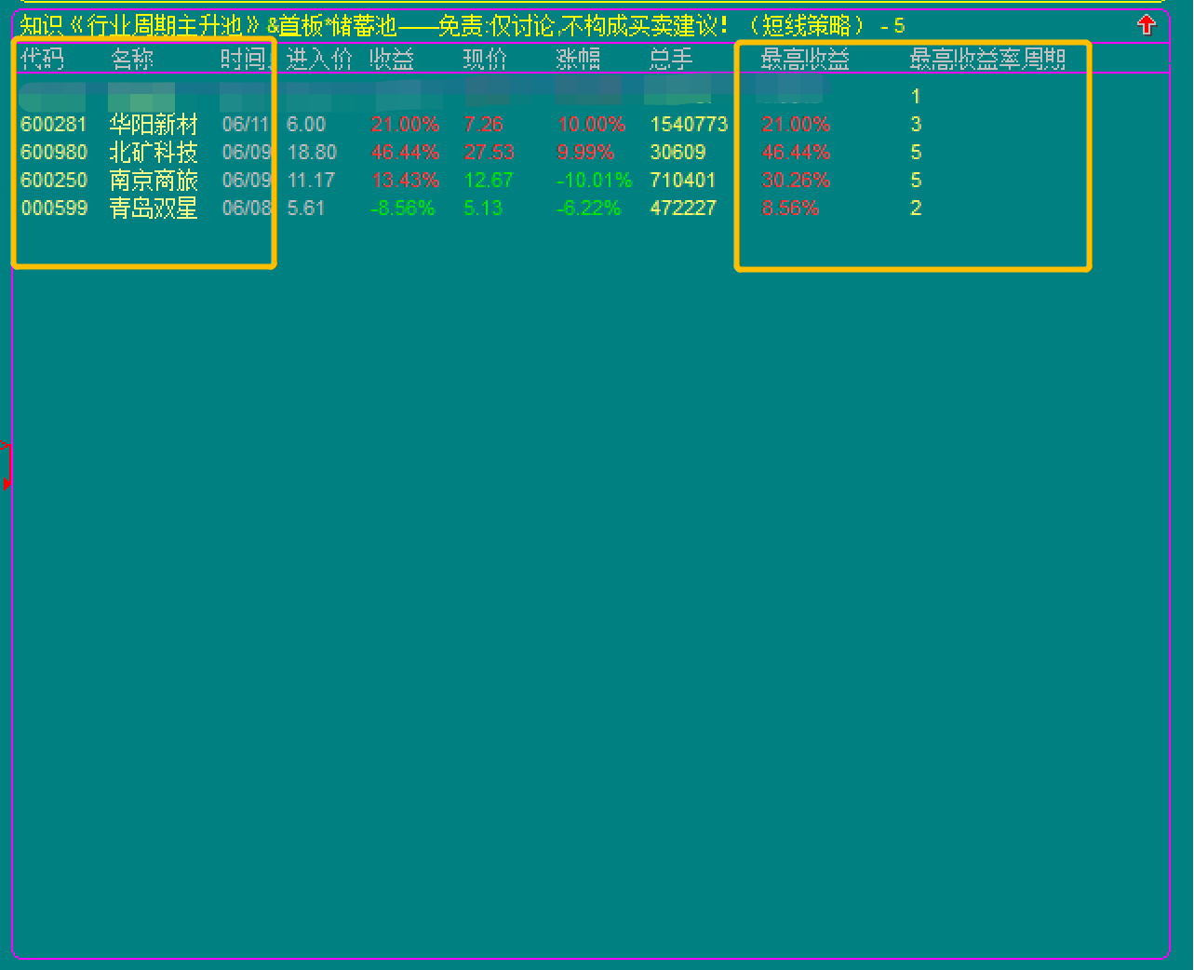Click the -6.22% change value
Image resolution: width=1194 pixels, height=970 pixels.
pyautogui.click(x=588, y=209)
